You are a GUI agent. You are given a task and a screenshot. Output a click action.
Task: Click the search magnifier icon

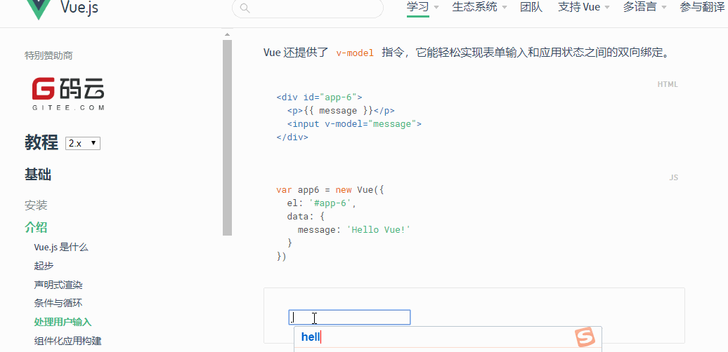point(245,8)
